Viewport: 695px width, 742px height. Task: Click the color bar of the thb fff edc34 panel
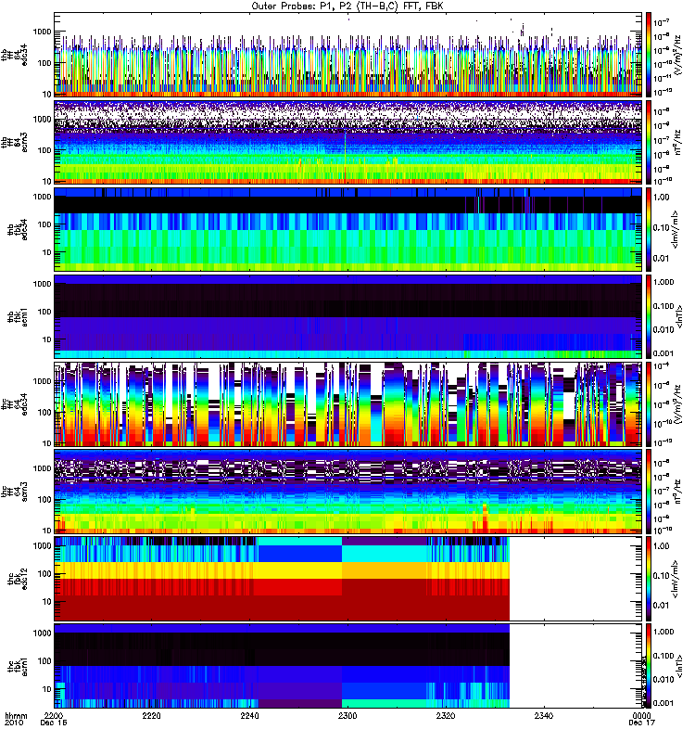pos(649,55)
